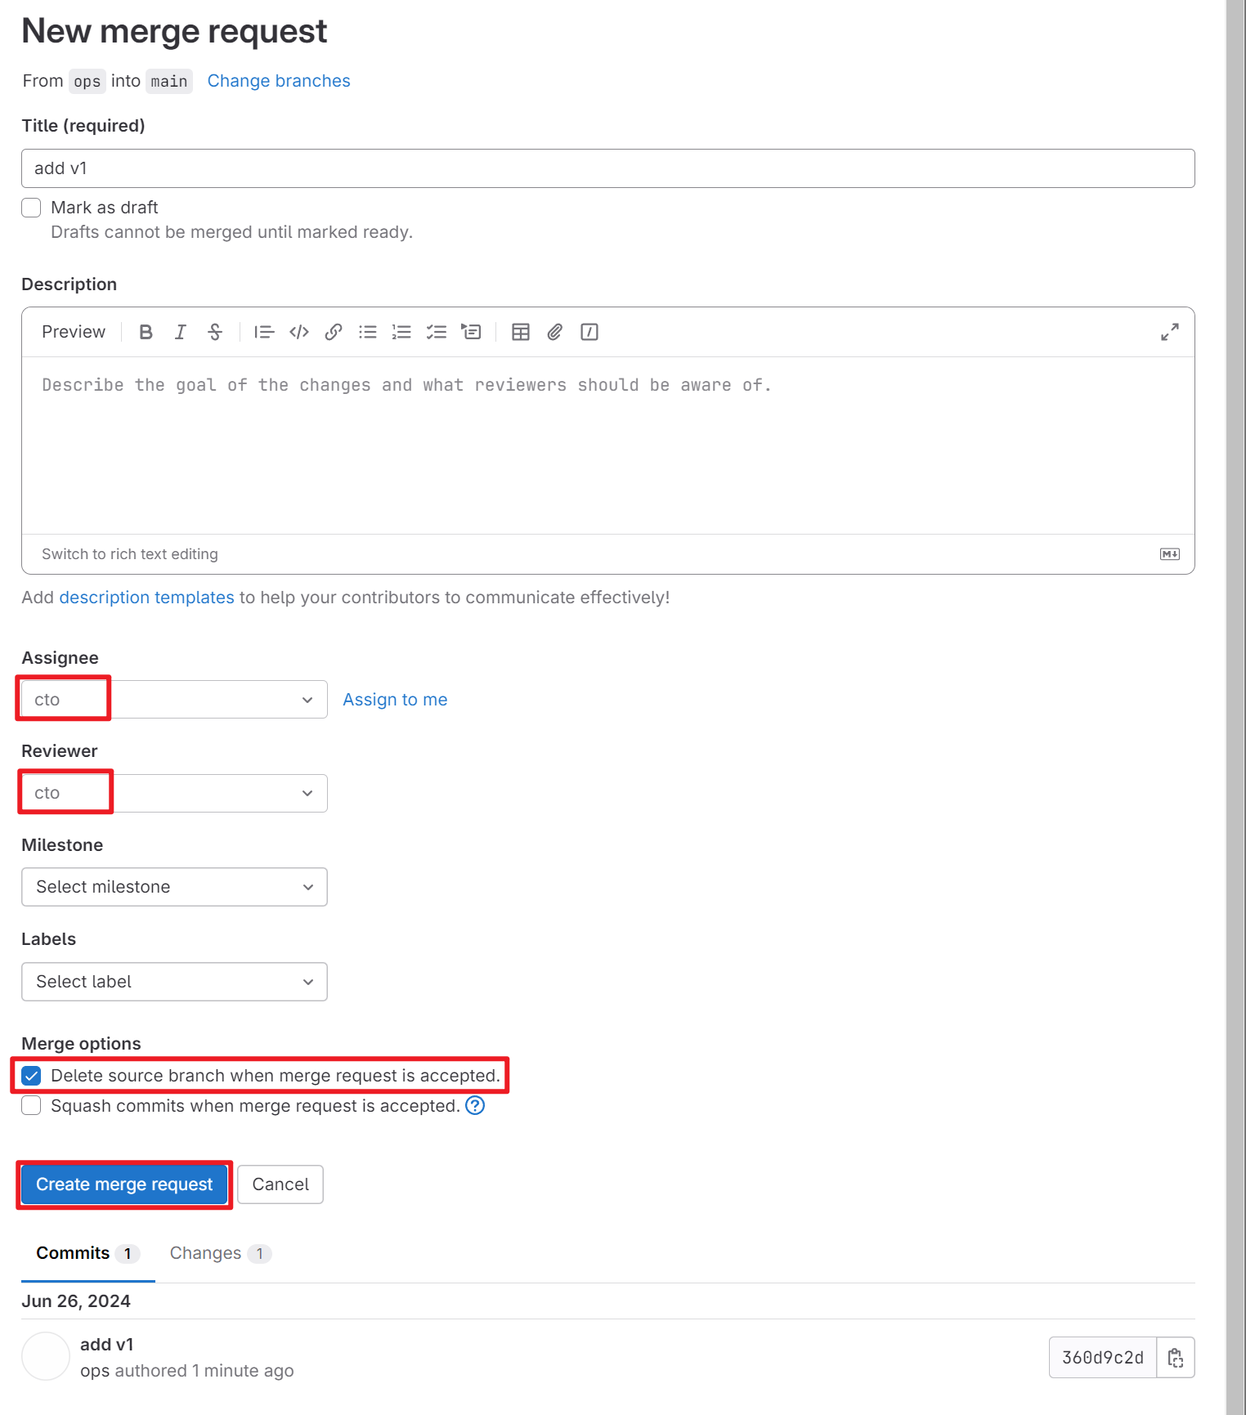The image size is (1246, 1415).
Task: Open the Assignee dropdown
Action: click(x=174, y=700)
